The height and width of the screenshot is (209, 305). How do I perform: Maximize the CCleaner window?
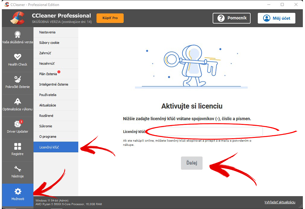(282, 5)
